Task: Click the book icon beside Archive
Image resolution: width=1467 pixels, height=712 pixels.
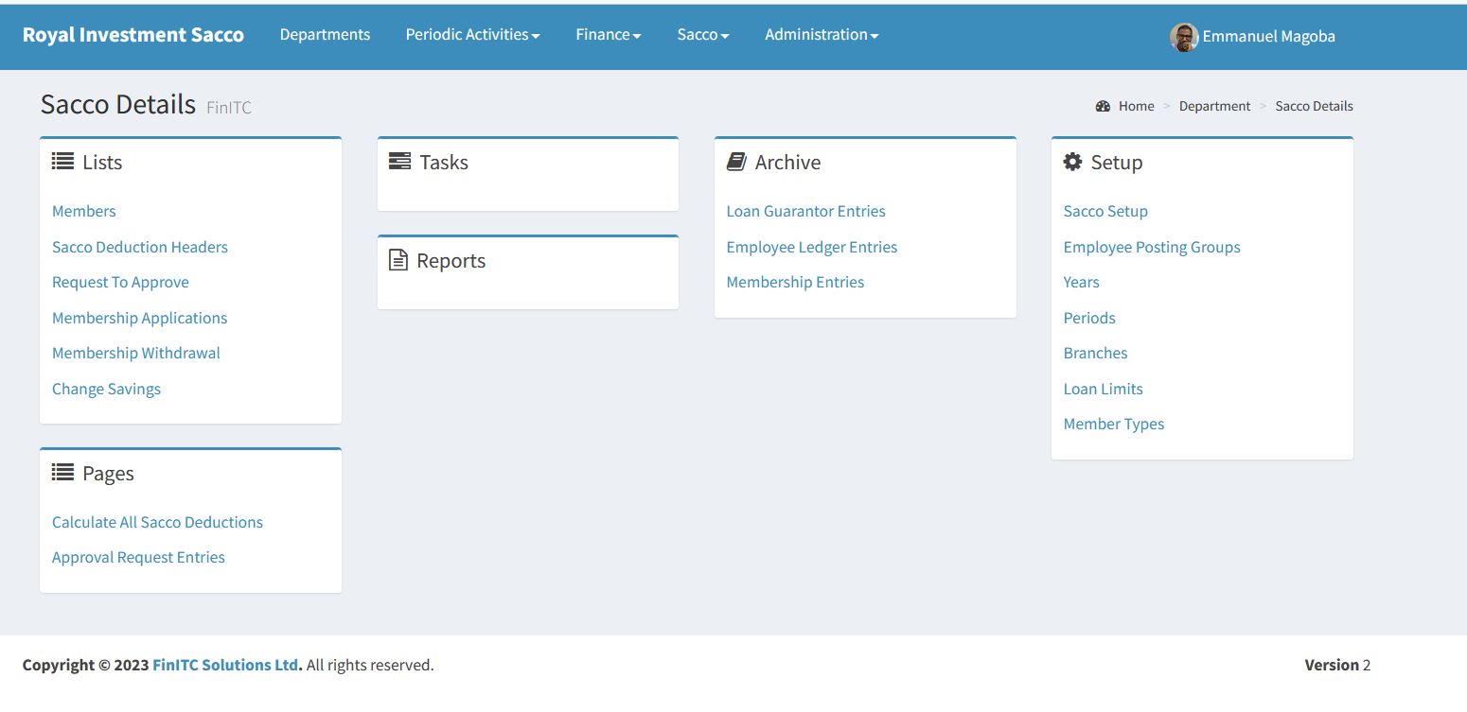Action: (x=736, y=162)
